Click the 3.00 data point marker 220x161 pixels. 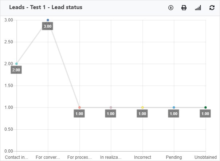click(48, 20)
